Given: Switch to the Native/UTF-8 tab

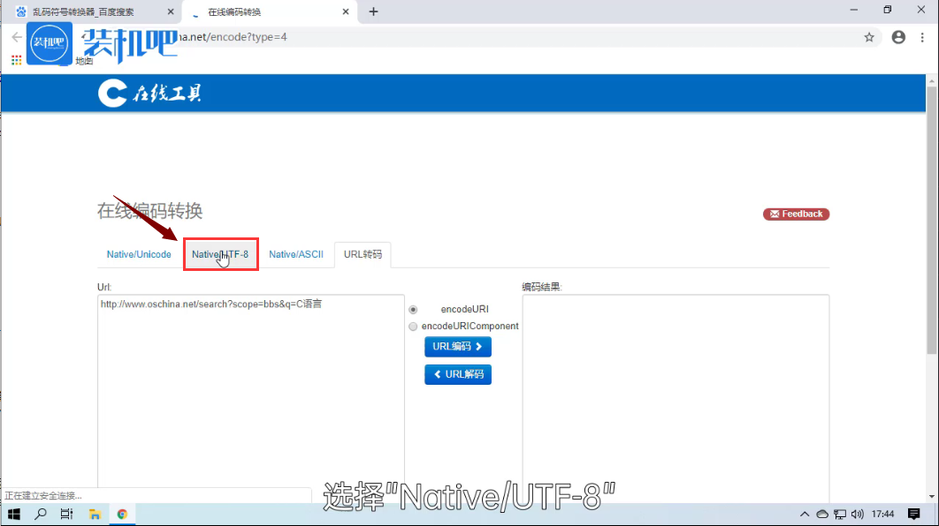Looking at the screenshot, I should (x=221, y=254).
